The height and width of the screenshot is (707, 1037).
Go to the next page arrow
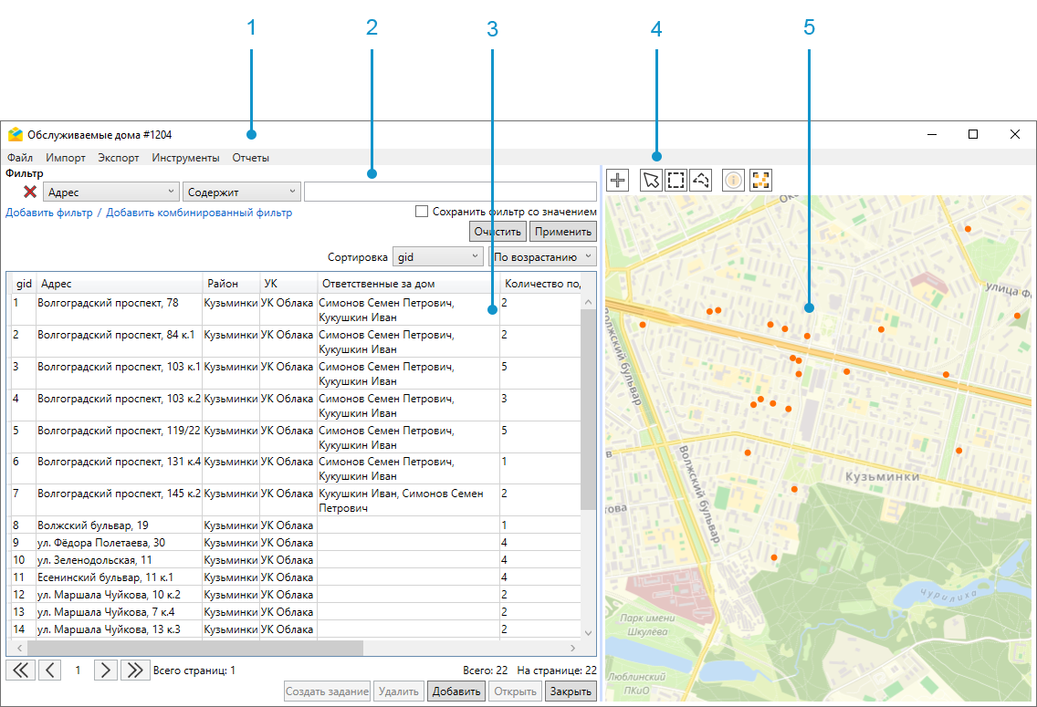pos(106,671)
